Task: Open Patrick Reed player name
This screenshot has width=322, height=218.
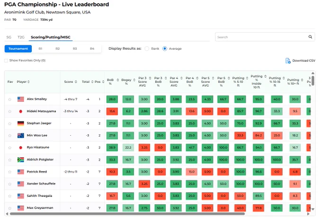Action: pyautogui.click(x=37, y=172)
